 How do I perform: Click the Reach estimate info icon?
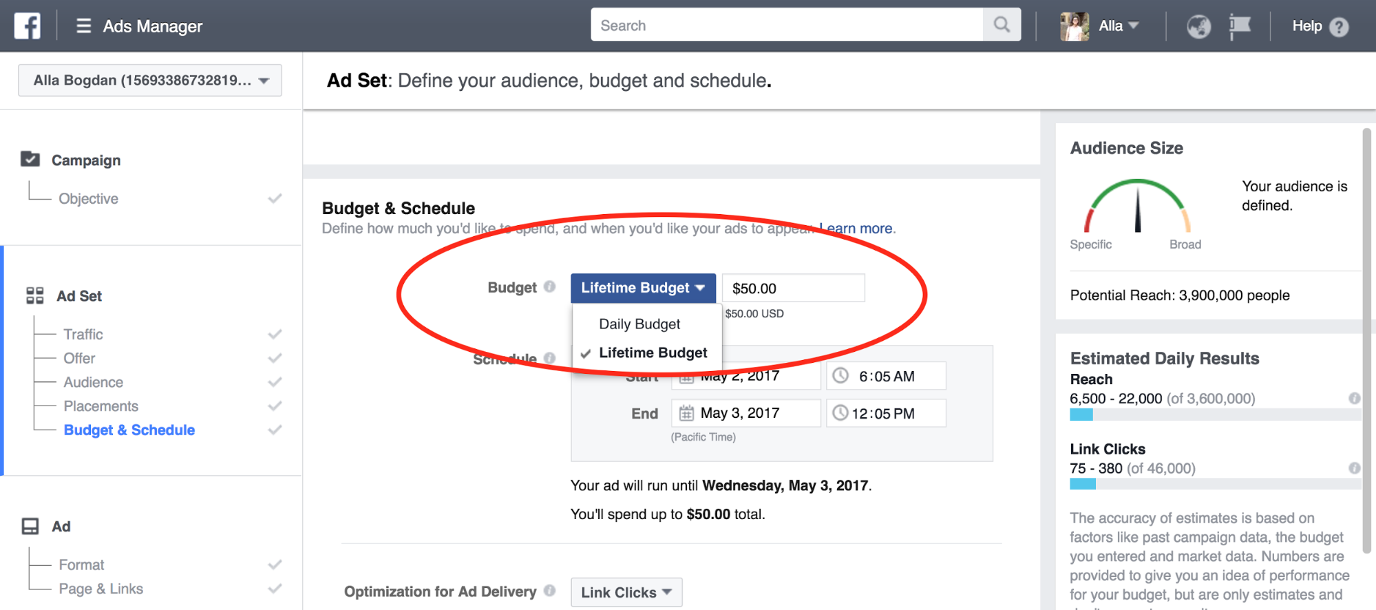point(1354,398)
